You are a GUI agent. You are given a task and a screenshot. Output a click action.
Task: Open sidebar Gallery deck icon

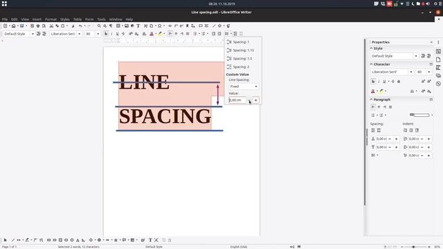tap(438, 75)
